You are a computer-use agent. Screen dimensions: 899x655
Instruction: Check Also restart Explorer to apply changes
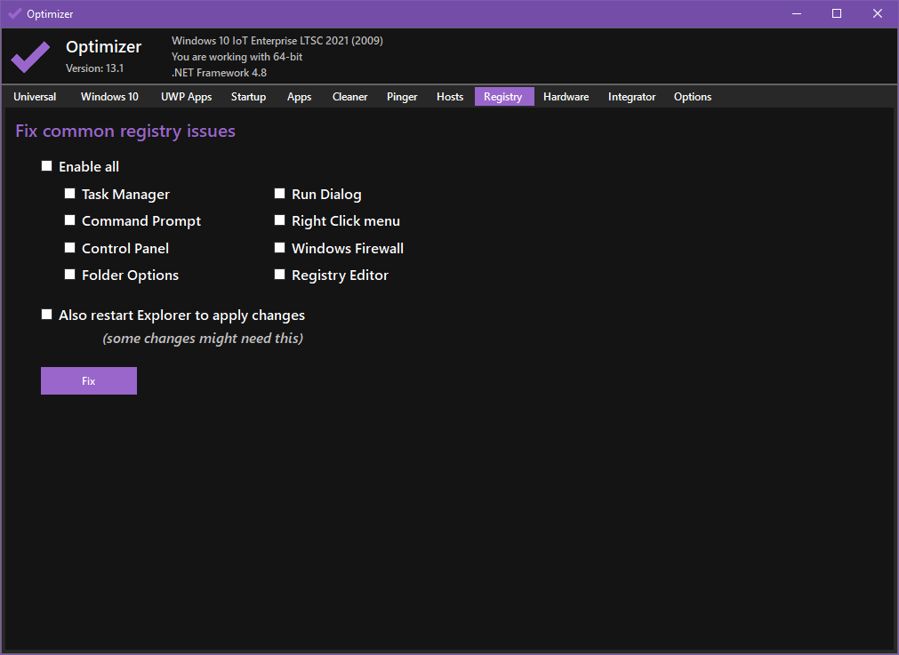(x=47, y=315)
